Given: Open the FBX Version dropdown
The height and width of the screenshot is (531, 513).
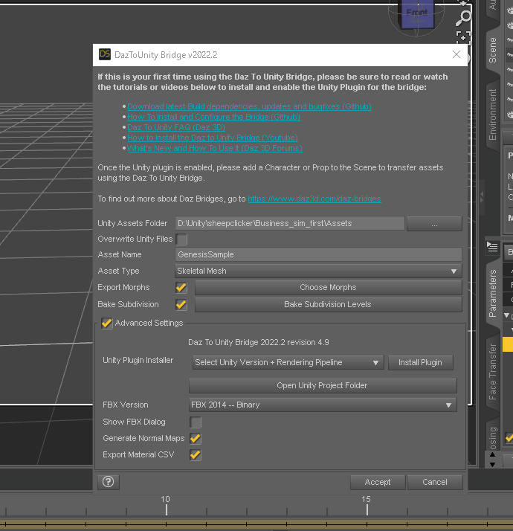Looking at the screenshot, I should click(x=323, y=405).
